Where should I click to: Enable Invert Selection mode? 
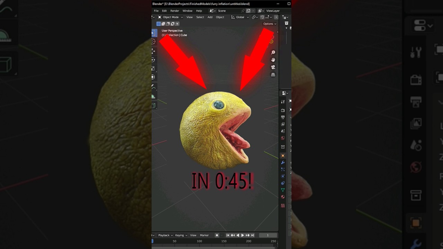pos(172,24)
